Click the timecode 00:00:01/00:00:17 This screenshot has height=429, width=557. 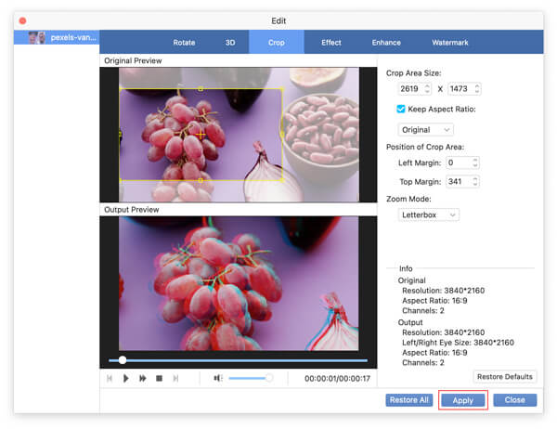tap(337, 379)
